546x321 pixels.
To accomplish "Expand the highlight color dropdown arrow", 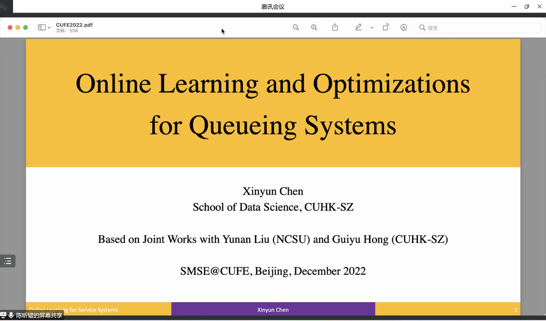I will [x=371, y=28].
